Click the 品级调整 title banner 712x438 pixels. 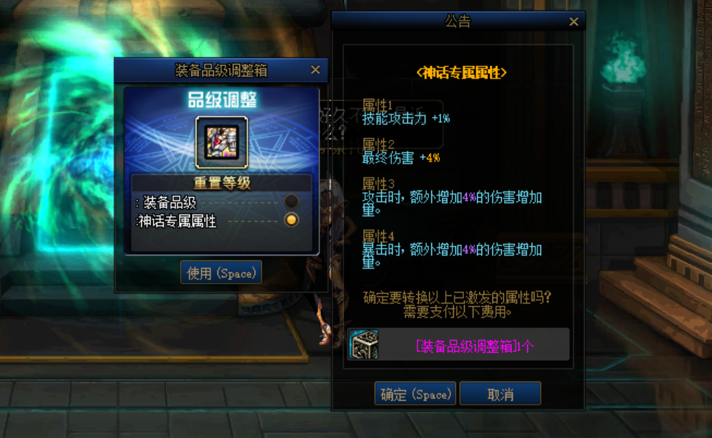(222, 100)
